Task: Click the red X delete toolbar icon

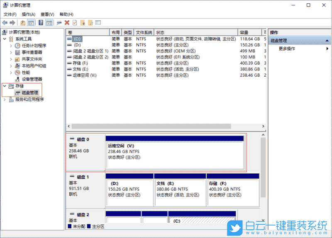Action: click(x=67, y=22)
